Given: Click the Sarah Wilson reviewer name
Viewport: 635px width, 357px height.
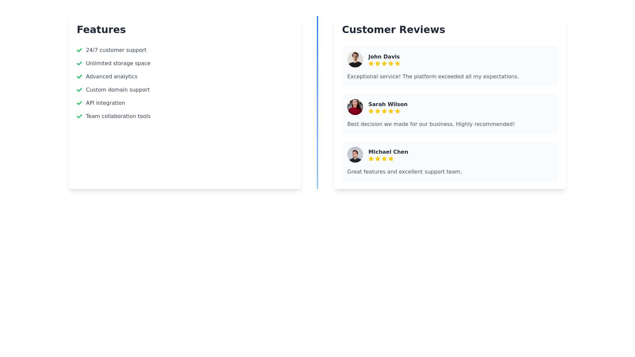Looking at the screenshot, I should tap(388, 104).
